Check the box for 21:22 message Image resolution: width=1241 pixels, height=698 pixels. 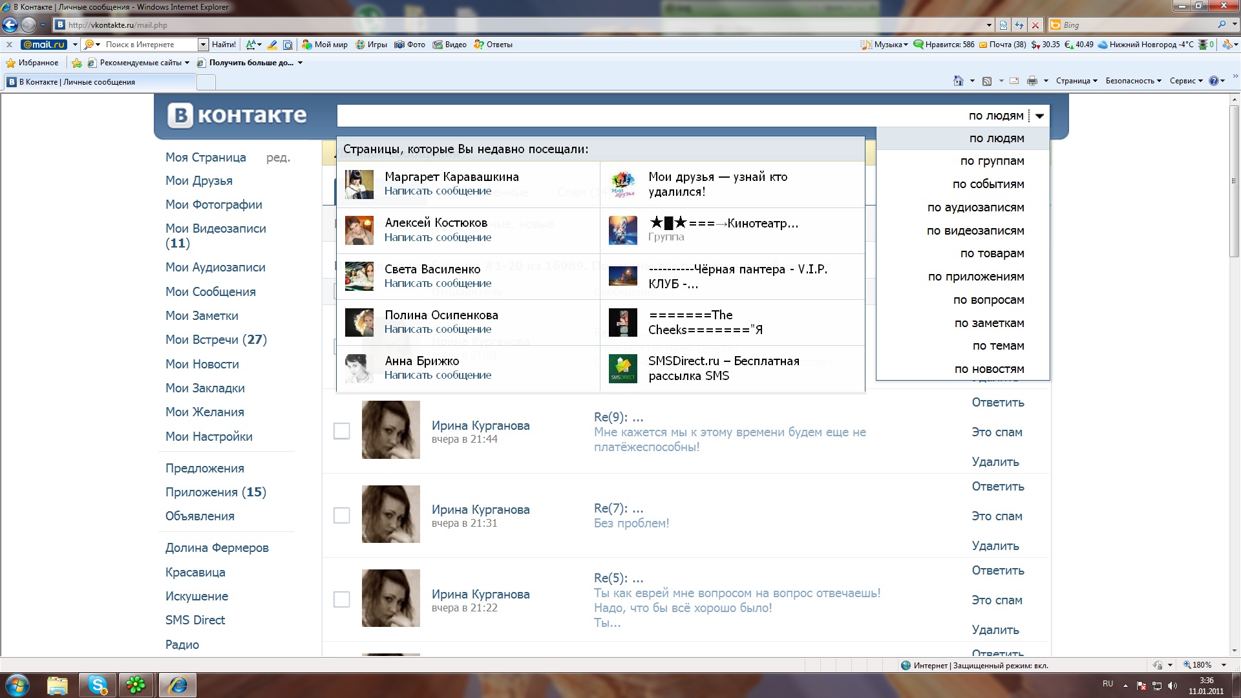pos(341,599)
